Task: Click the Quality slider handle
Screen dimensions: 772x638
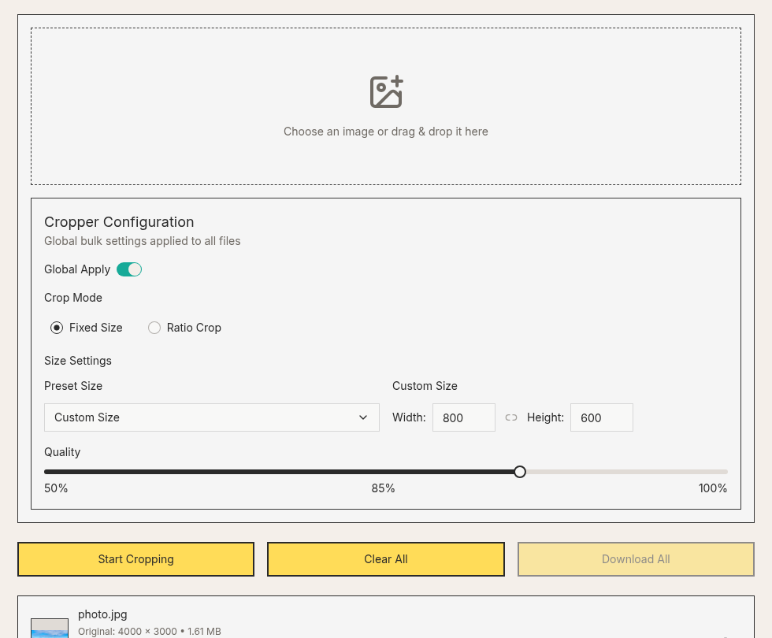Action: click(520, 472)
